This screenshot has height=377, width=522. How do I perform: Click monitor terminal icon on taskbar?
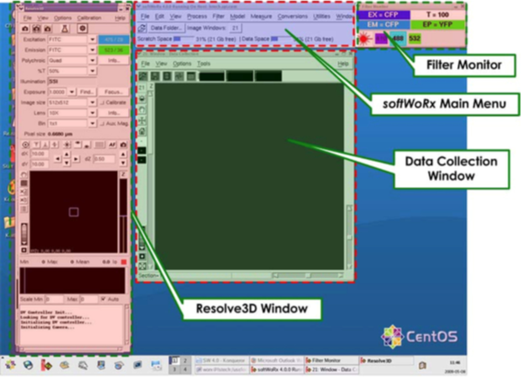pyautogui.click(x=138, y=365)
